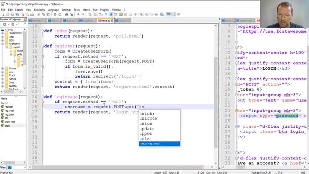This screenshot has height=174, width=309.
Task: Click the Redo toolbar arrow
Action: pos(60,14)
